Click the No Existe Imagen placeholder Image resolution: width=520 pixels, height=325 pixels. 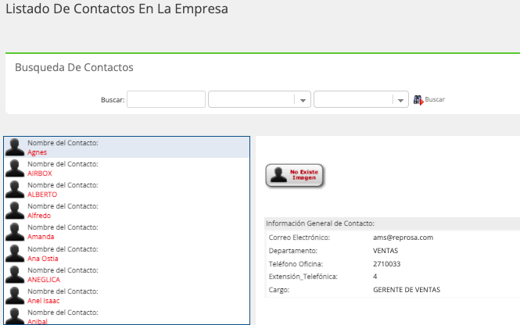click(x=295, y=176)
